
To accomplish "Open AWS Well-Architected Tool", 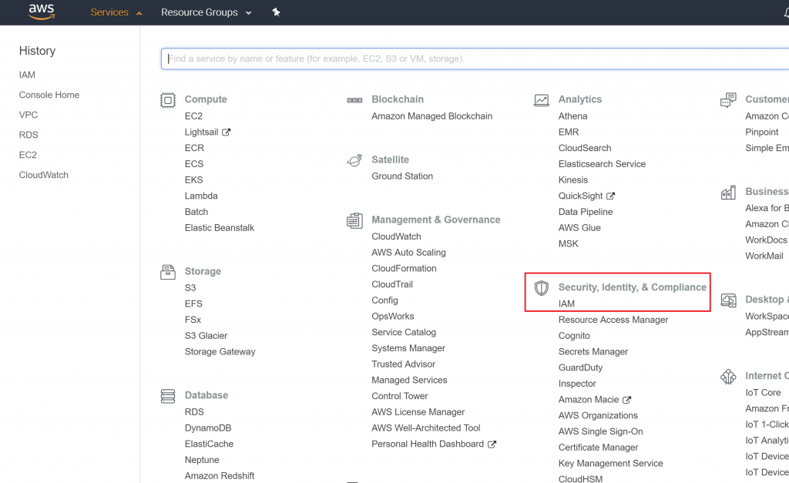I will [425, 428].
